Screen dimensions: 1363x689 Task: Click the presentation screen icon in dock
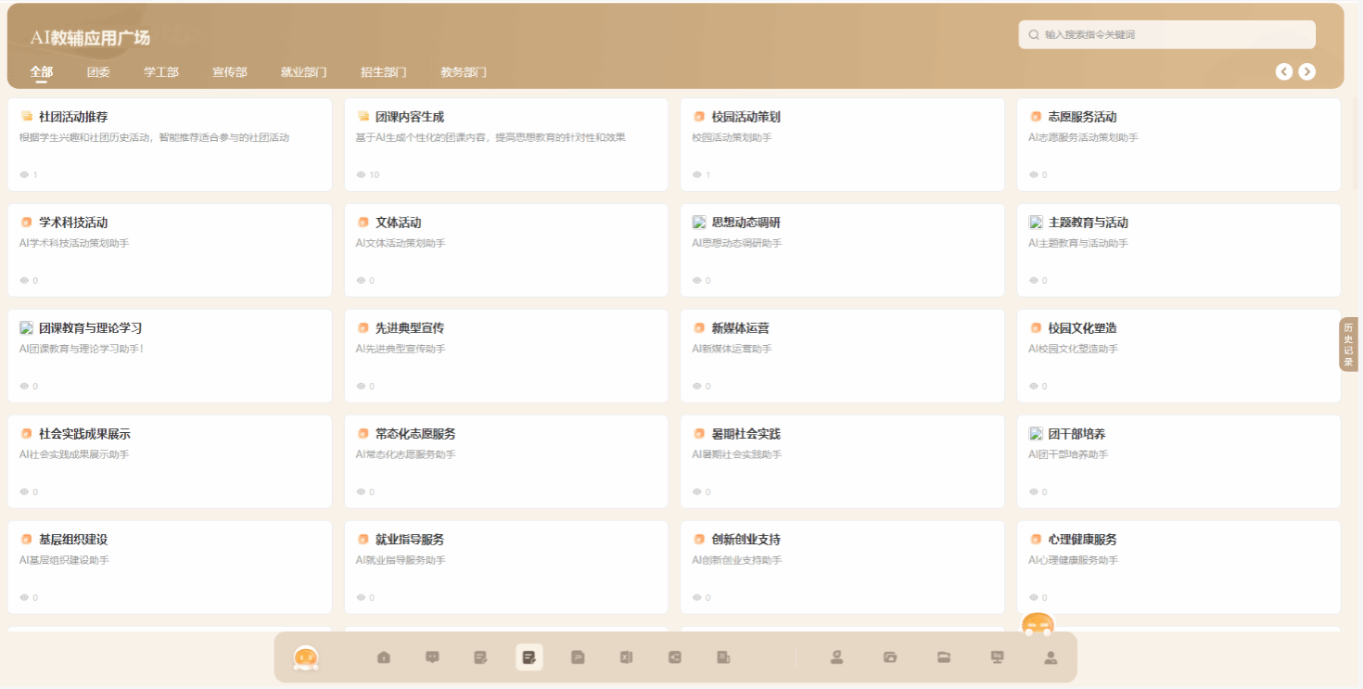(x=998, y=657)
